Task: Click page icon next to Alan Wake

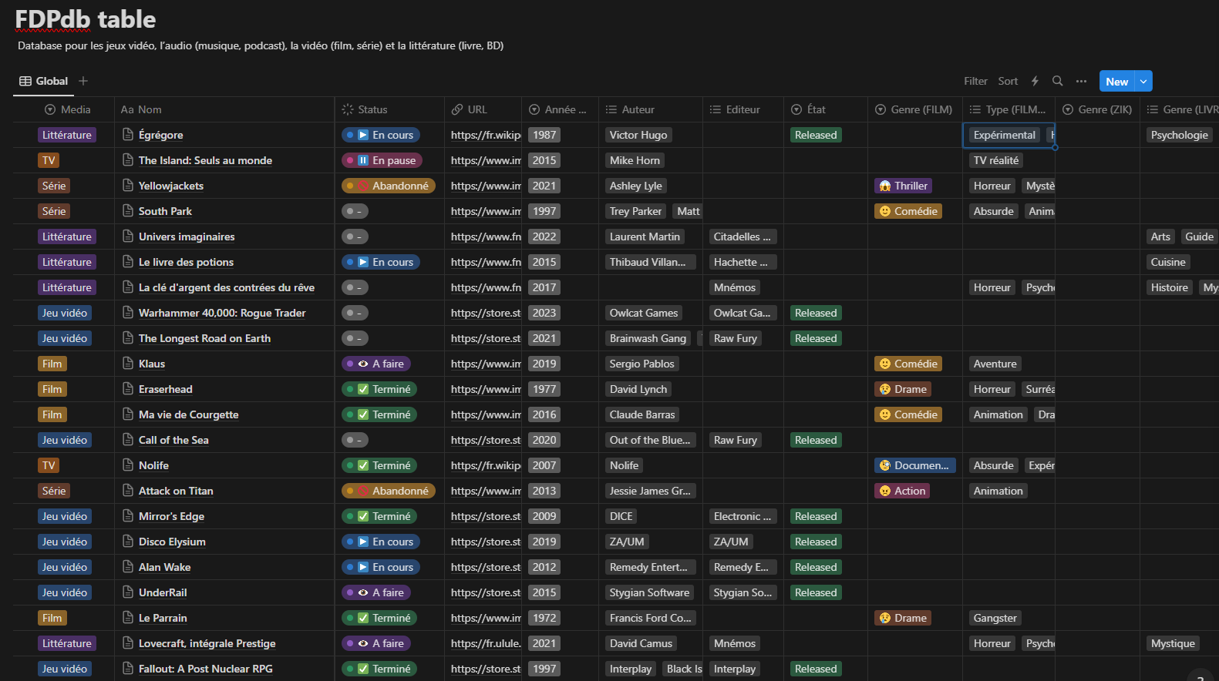Action: coord(129,567)
